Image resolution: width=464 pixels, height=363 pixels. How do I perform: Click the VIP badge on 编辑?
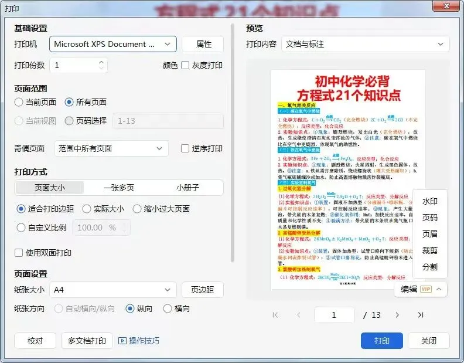[x=426, y=289]
